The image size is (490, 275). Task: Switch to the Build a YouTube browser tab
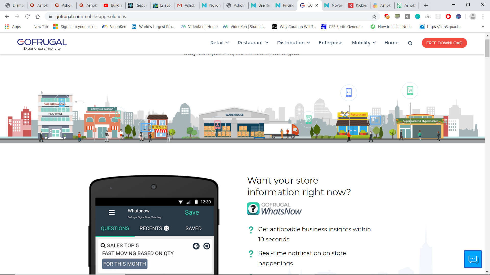tap(113, 5)
